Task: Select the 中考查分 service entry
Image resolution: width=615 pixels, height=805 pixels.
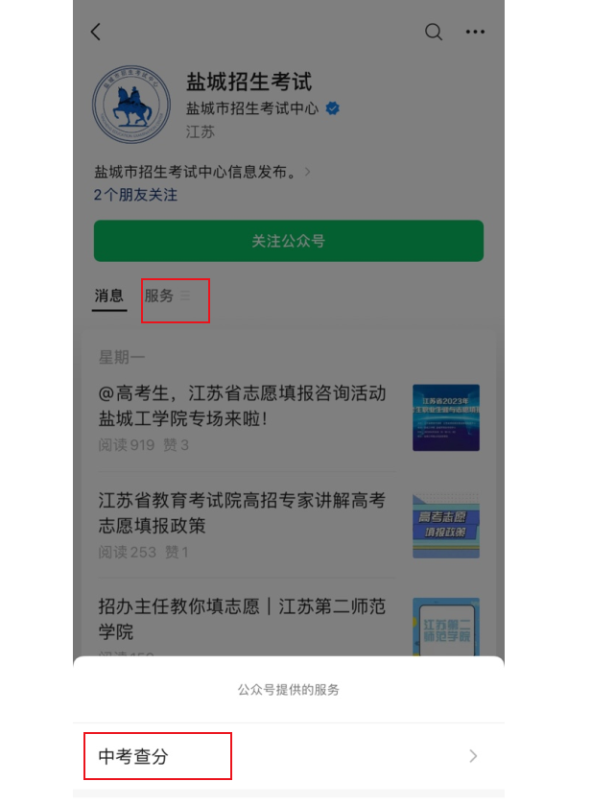Action: [x=289, y=756]
